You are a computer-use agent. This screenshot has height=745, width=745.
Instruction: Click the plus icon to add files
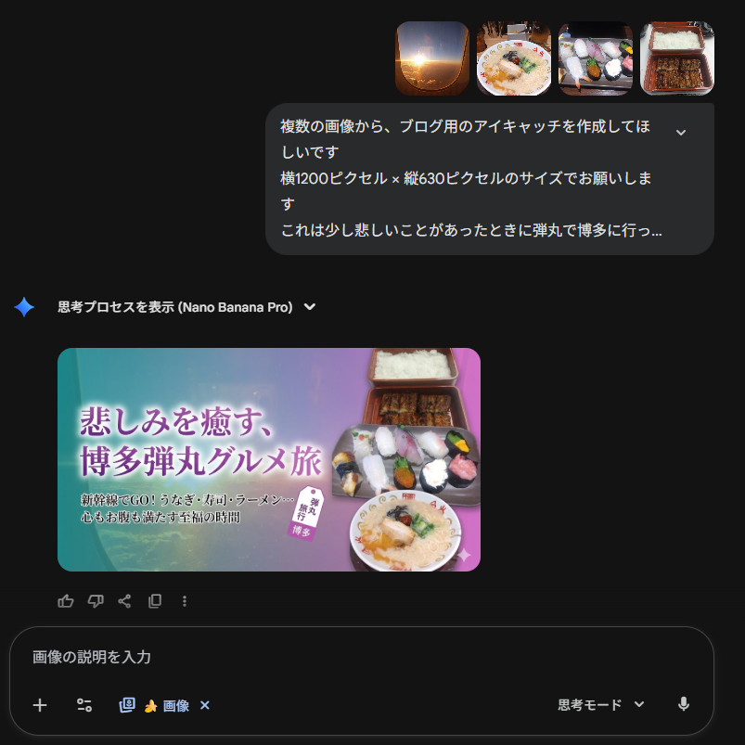(x=40, y=705)
